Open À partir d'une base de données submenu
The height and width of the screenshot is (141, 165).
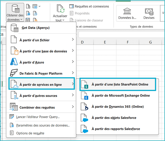click(x=41, y=51)
